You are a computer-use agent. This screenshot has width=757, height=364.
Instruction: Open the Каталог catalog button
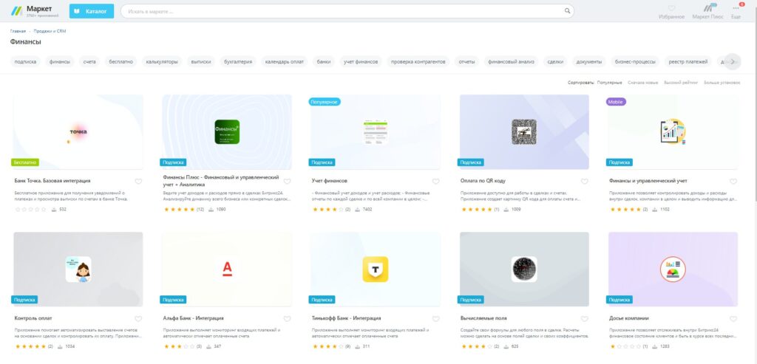(x=91, y=11)
